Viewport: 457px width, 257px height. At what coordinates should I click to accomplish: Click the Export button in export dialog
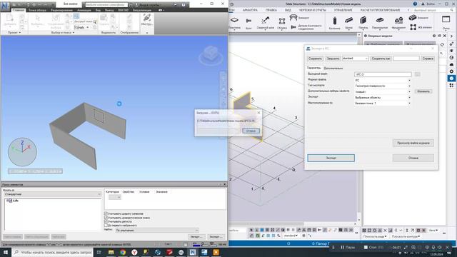(x=331, y=158)
